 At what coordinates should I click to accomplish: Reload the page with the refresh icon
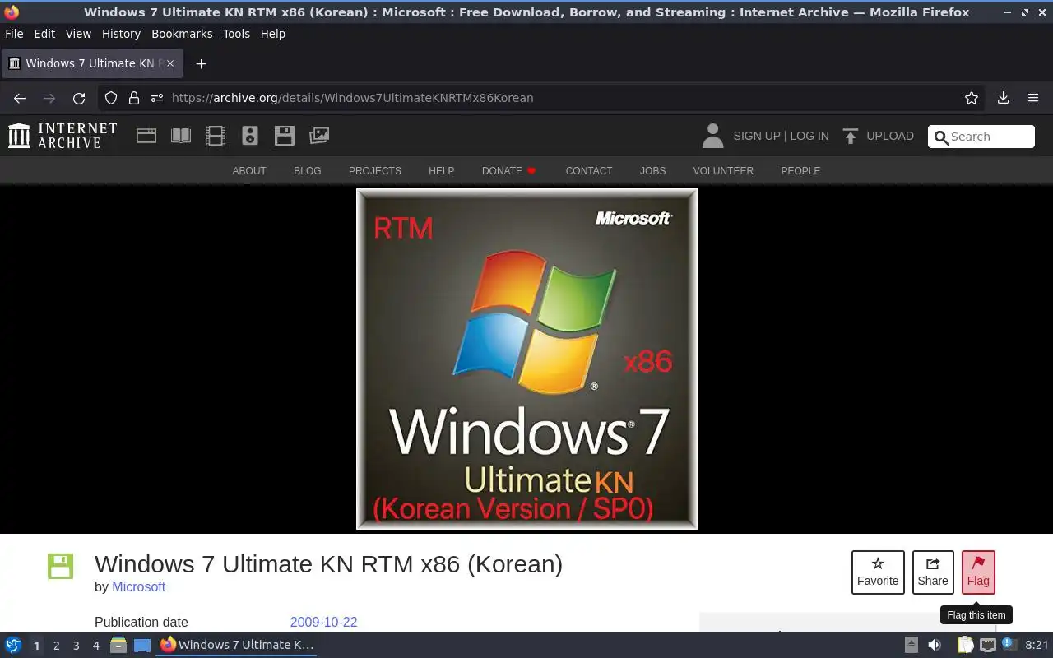79,98
